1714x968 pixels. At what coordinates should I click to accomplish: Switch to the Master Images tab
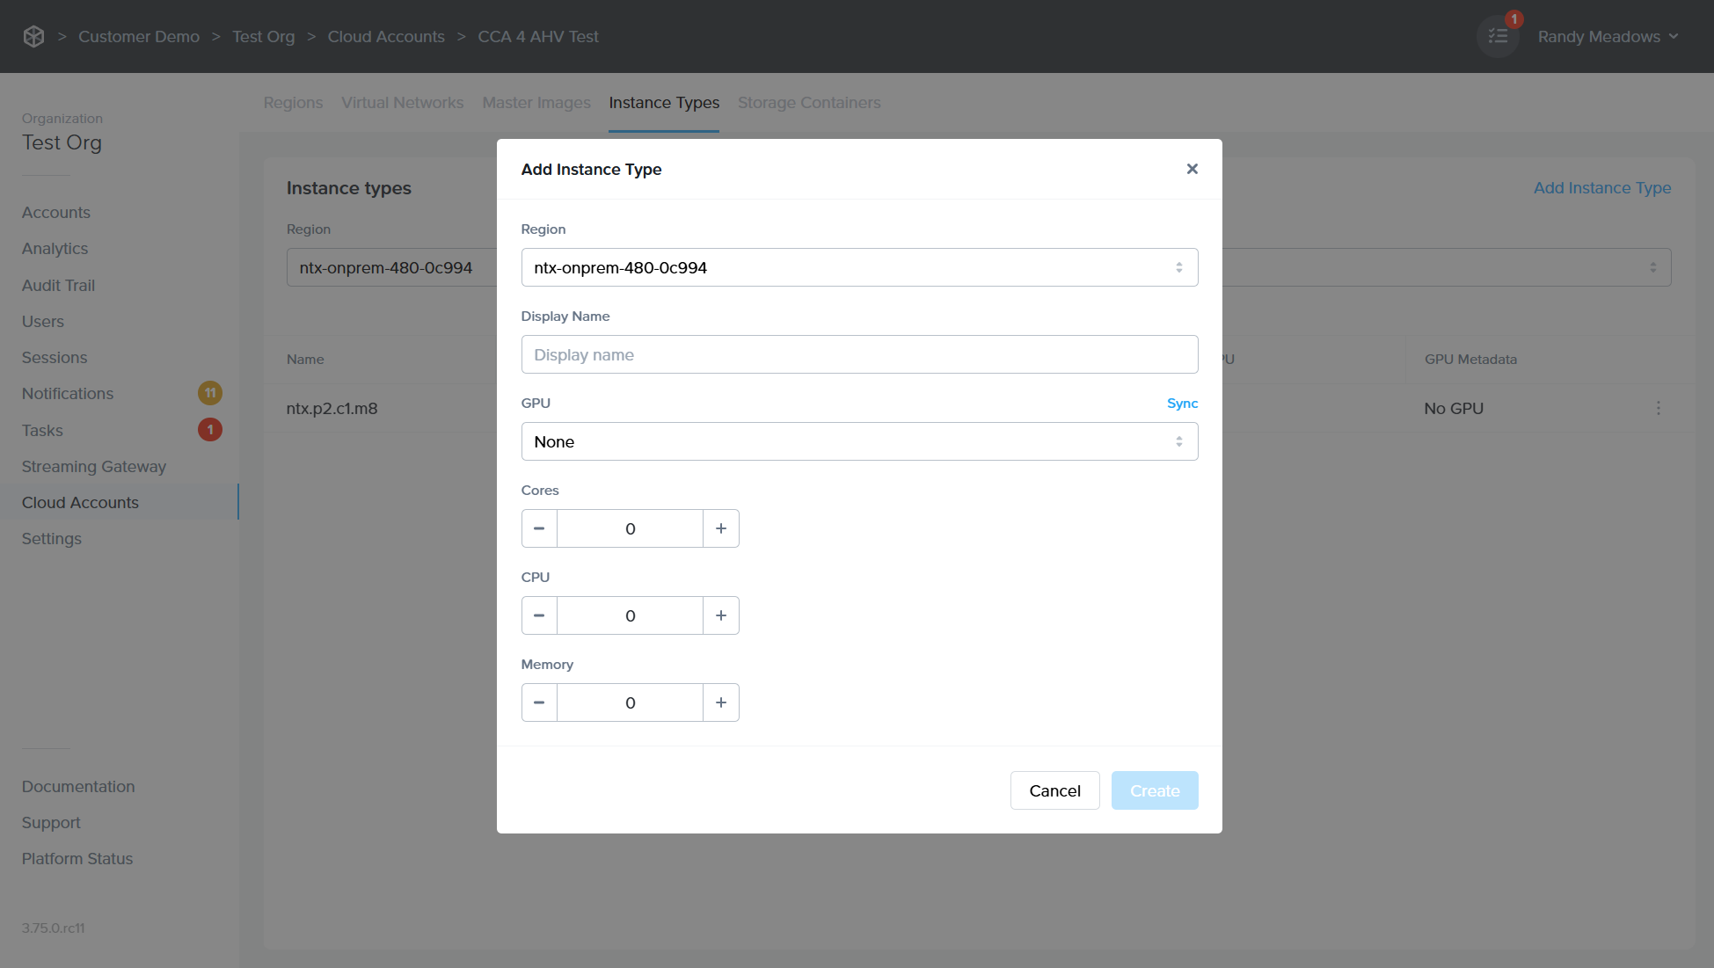(x=536, y=103)
